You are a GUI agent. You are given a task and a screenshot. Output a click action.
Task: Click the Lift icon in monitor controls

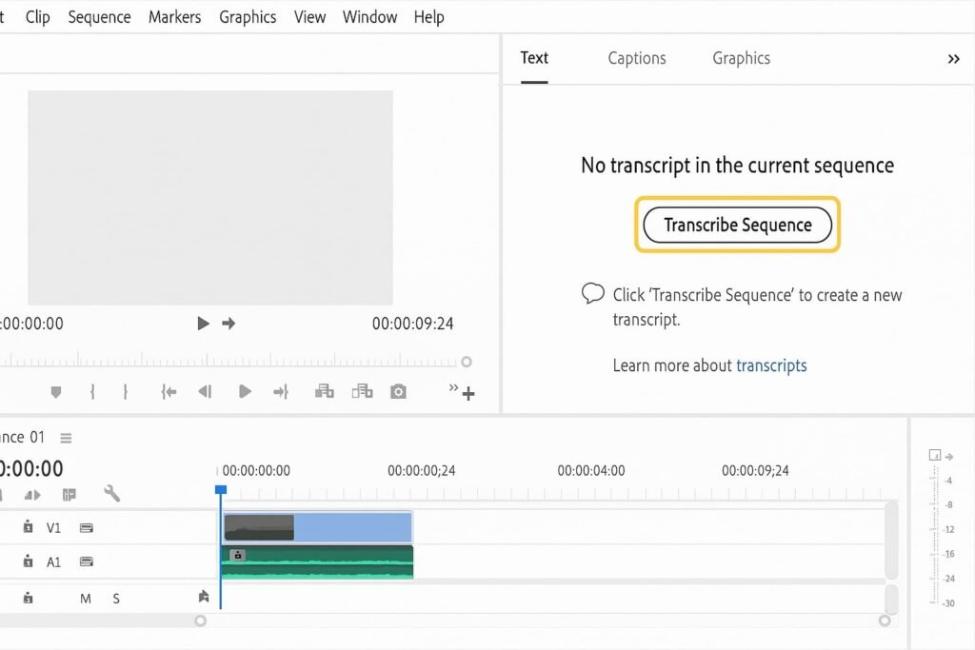pyautogui.click(x=324, y=392)
